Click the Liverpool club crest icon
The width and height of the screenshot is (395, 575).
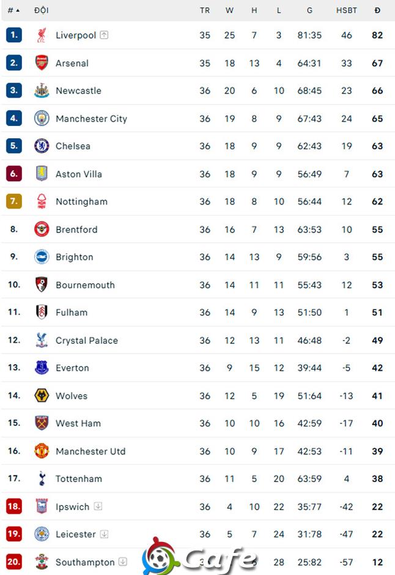click(x=42, y=35)
